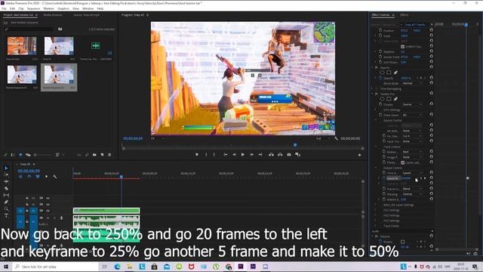483x272 pixels.
Task: Open timeline display settings wrench
Action: coord(55,177)
